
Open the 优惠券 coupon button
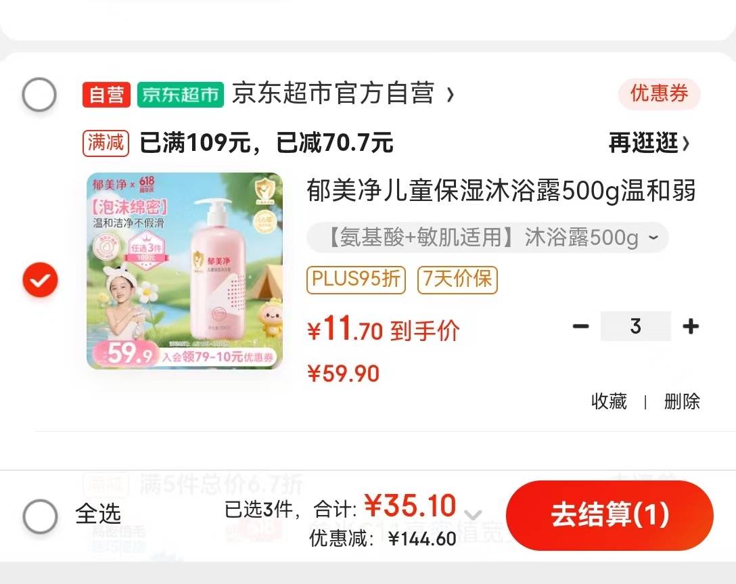tap(659, 94)
